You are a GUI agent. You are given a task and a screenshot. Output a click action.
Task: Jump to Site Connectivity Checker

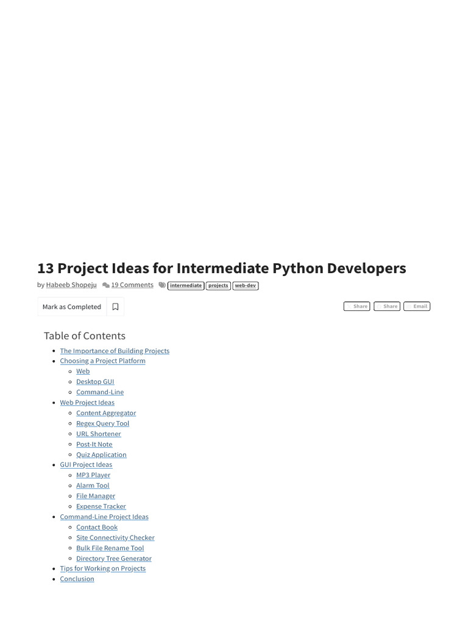(x=115, y=537)
